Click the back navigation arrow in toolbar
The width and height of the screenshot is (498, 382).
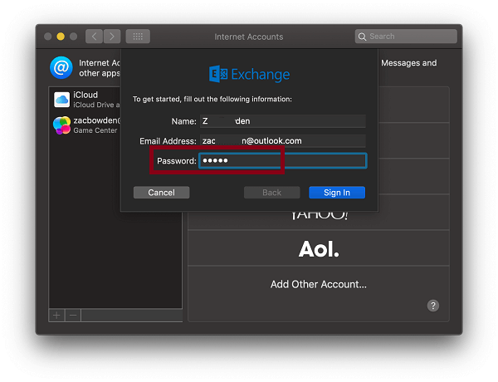(94, 37)
